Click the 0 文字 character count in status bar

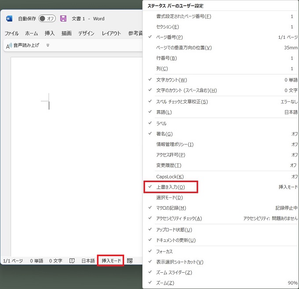click(56, 261)
